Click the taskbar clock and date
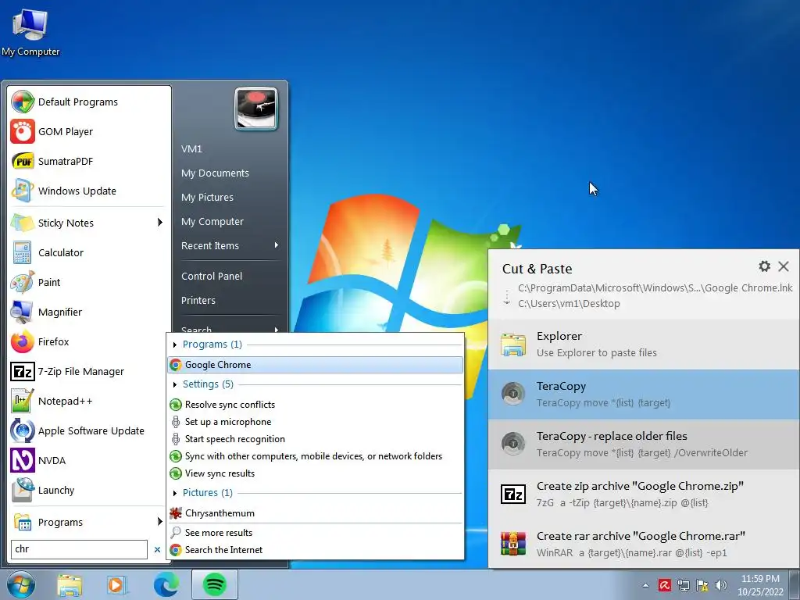 [760, 585]
